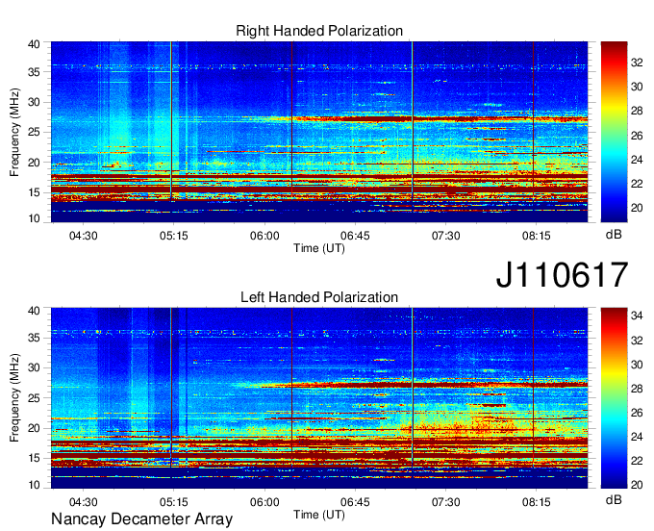Viewport: 654px width, 531px height.
Task: Click the 10 MHz tick on the top plot
Action: pyautogui.click(x=34, y=218)
